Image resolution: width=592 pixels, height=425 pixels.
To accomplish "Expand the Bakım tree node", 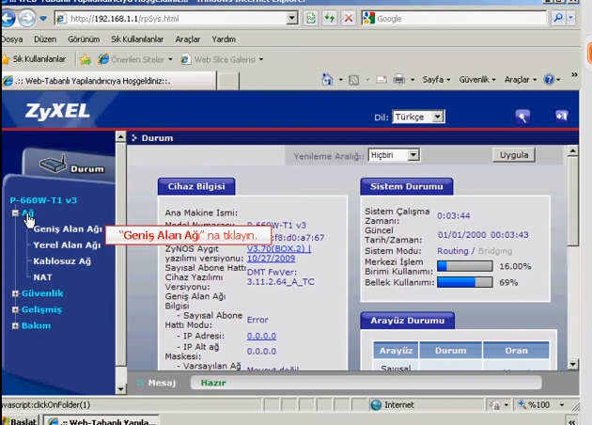I will tap(15, 325).
